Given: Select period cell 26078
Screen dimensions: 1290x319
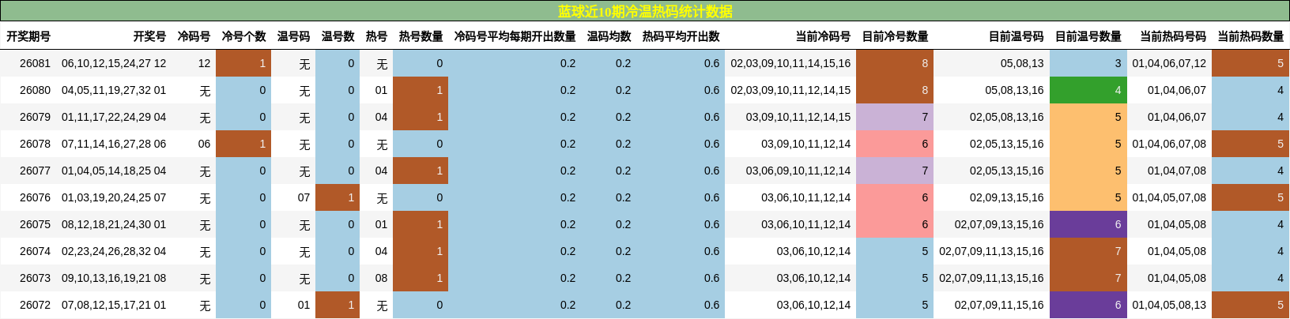Looking at the screenshot, I should pos(35,144).
